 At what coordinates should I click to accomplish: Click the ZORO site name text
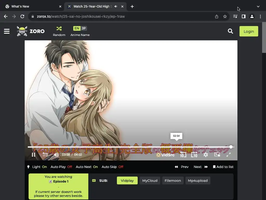point(37,31)
